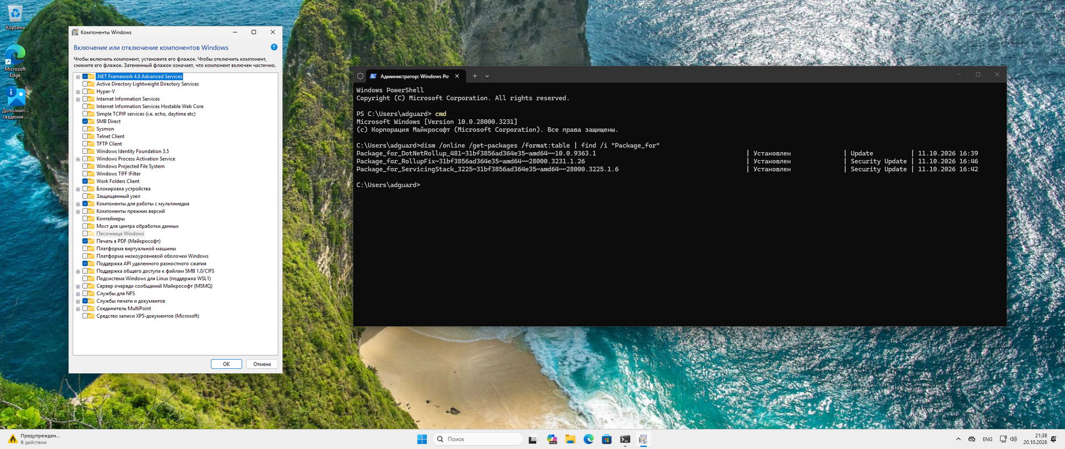Click the taskbar Поиск search field
Viewport: 1065px width, 449px height.
(x=478, y=439)
